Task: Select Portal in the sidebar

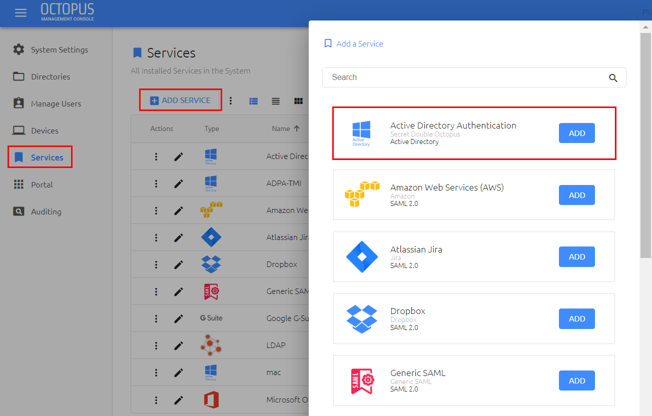Action: point(42,184)
